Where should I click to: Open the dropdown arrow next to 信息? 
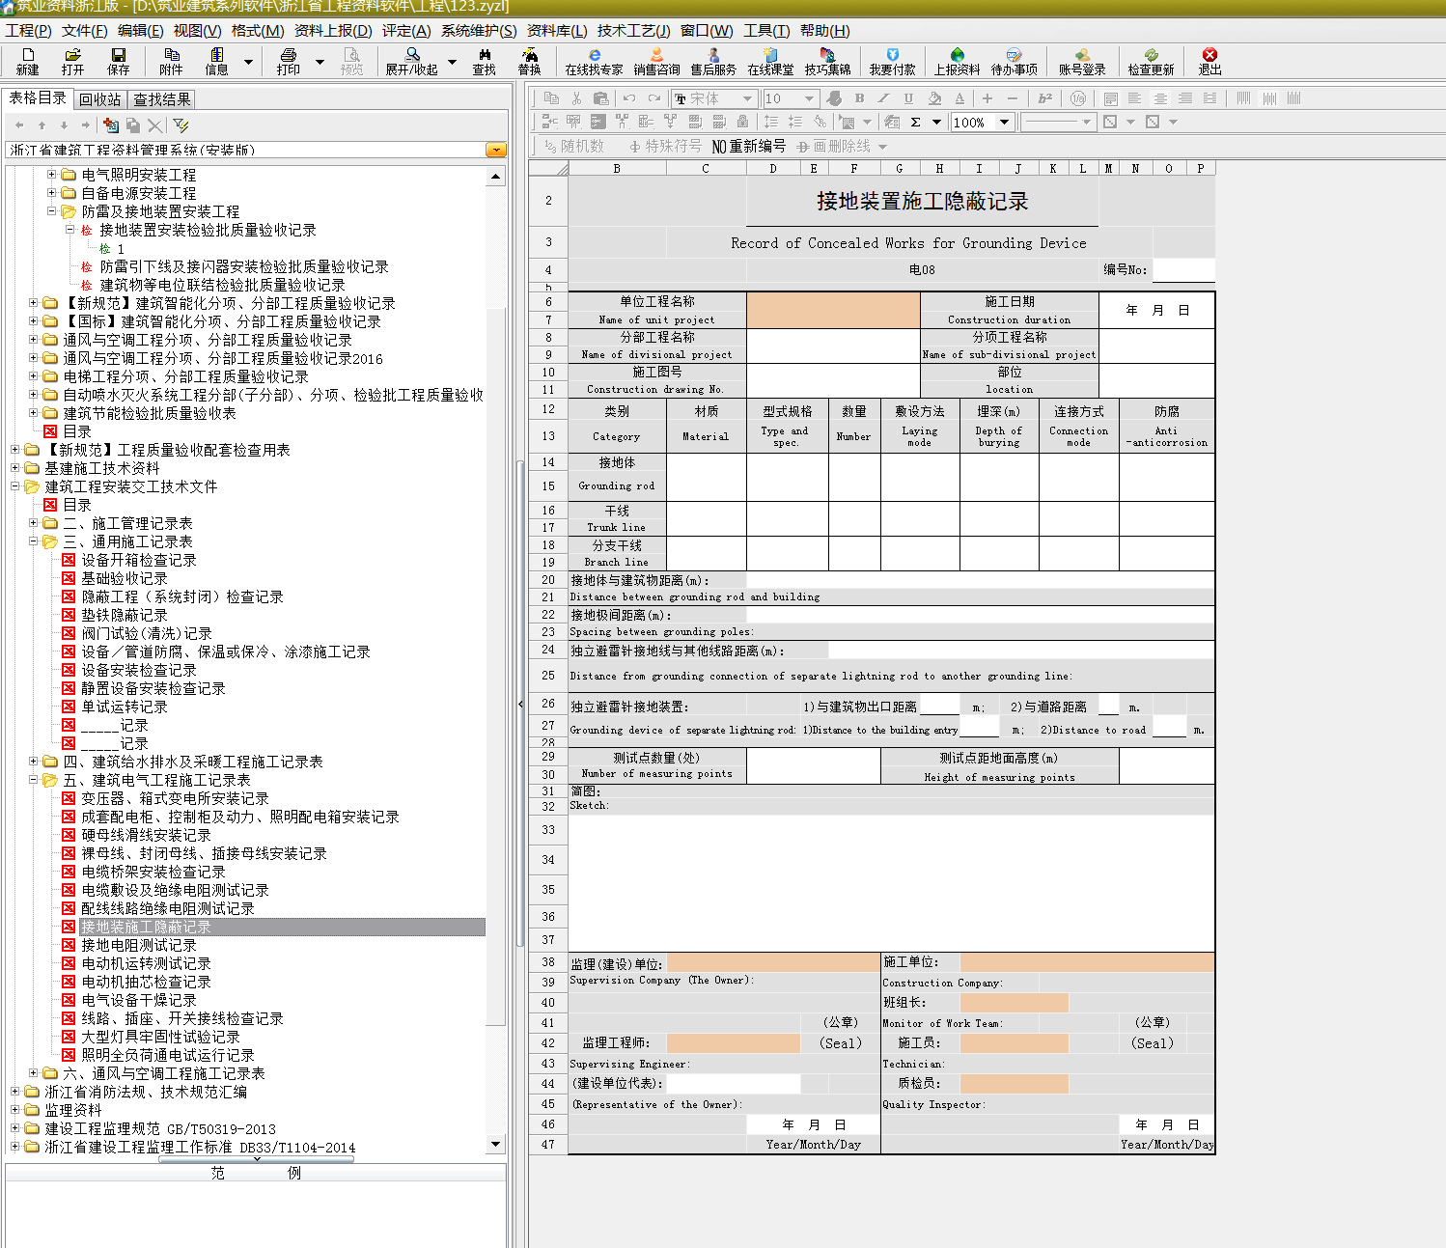[248, 62]
